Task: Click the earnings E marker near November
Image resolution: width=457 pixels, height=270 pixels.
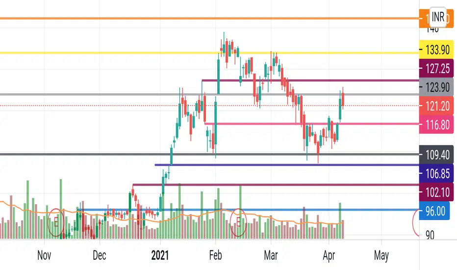Action: [56, 222]
